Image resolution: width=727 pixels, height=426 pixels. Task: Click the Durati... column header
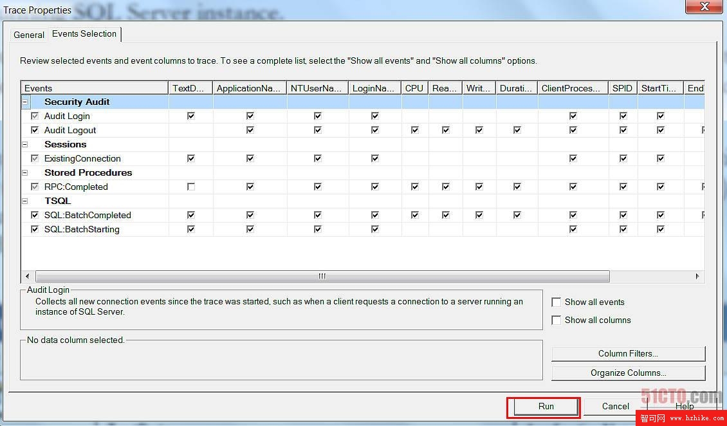(x=517, y=88)
